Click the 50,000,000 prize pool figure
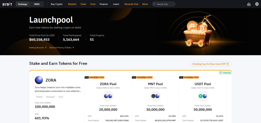Viewport: 261px width, 123px height. coord(203,110)
